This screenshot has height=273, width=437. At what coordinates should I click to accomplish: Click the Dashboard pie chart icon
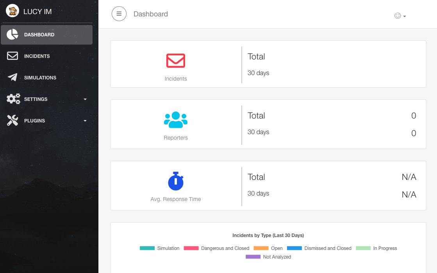(x=12, y=34)
